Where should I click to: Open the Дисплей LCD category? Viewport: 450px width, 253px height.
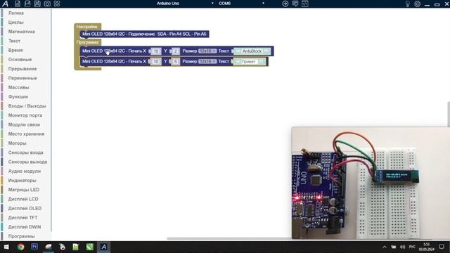(x=23, y=199)
